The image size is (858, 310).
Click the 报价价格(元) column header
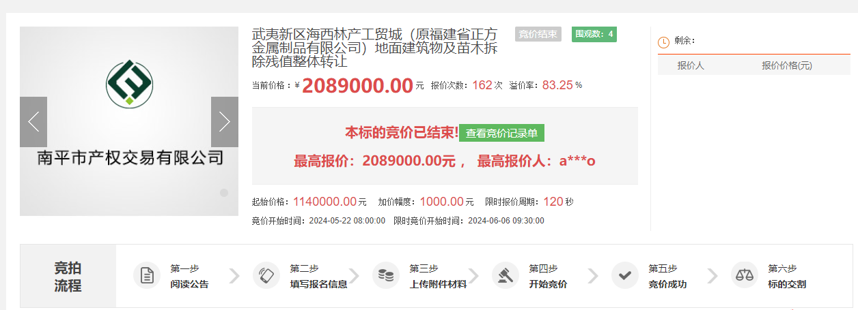[x=787, y=65]
